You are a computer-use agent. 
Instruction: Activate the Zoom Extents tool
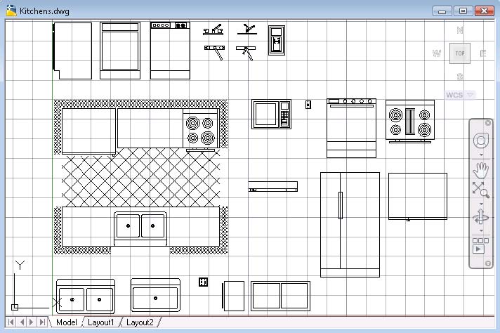[481, 190]
